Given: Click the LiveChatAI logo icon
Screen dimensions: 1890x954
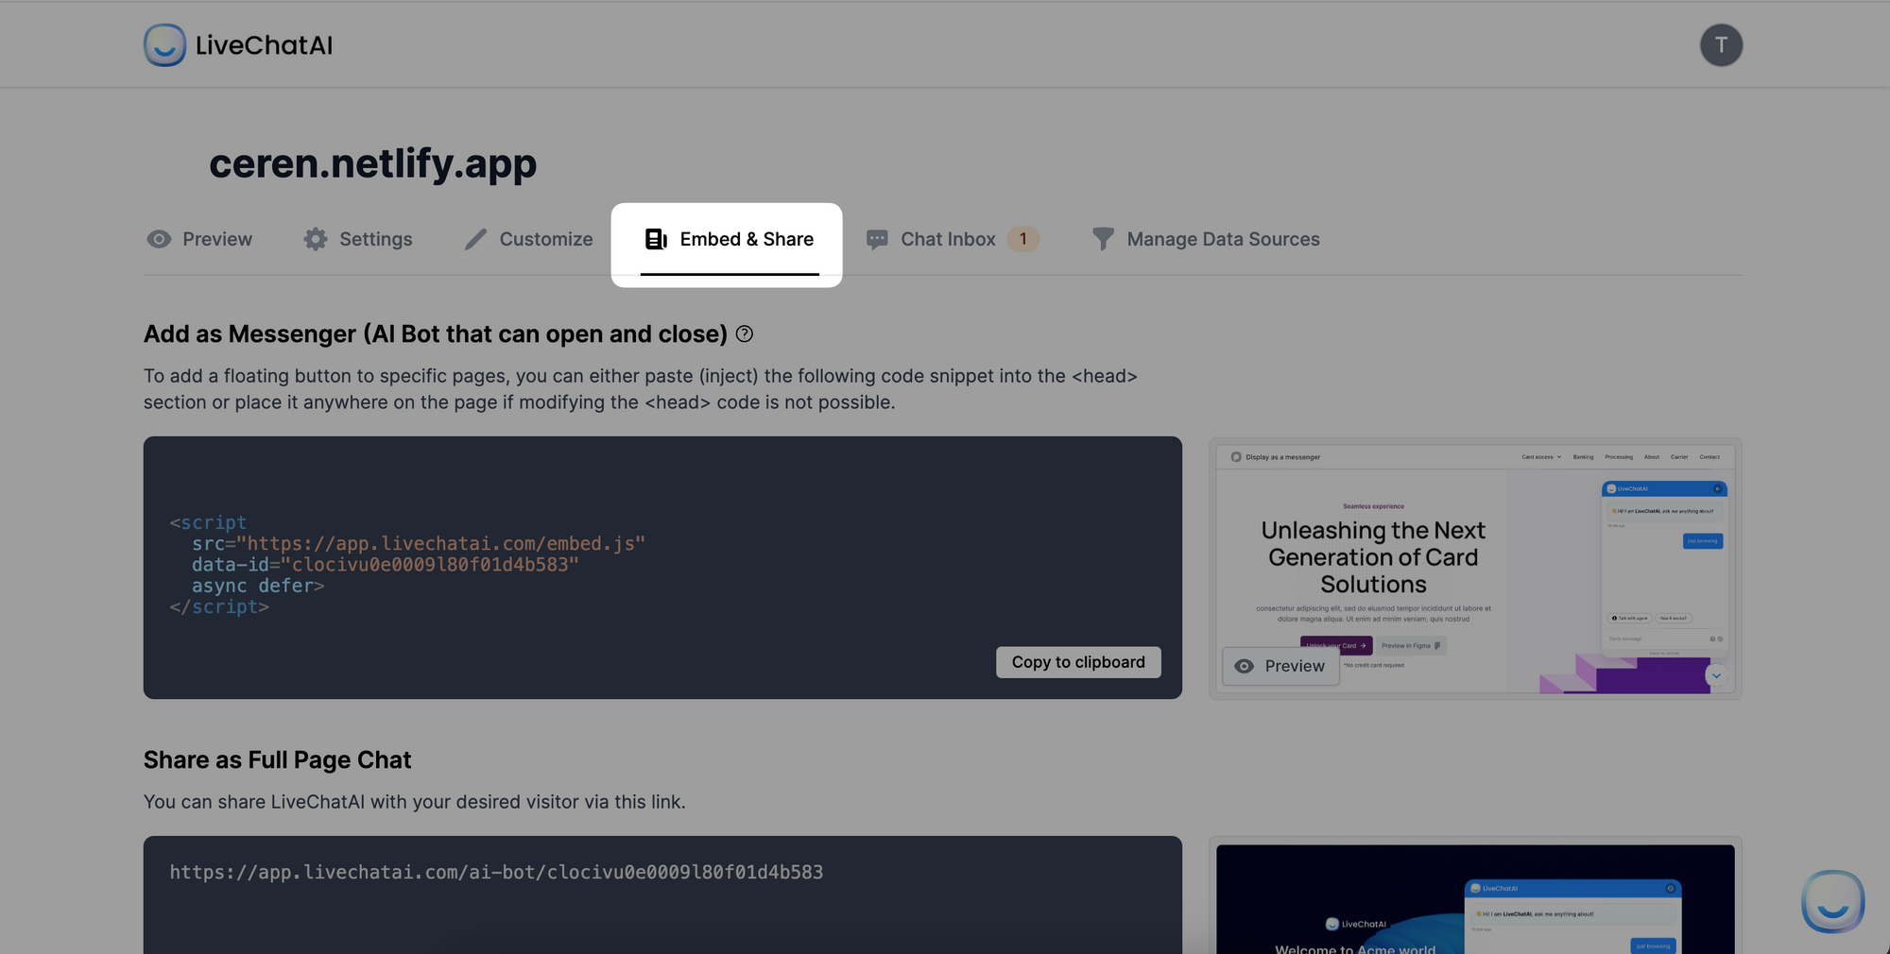Looking at the screenshot, I should pyautogui.click(x=164, y=45).
